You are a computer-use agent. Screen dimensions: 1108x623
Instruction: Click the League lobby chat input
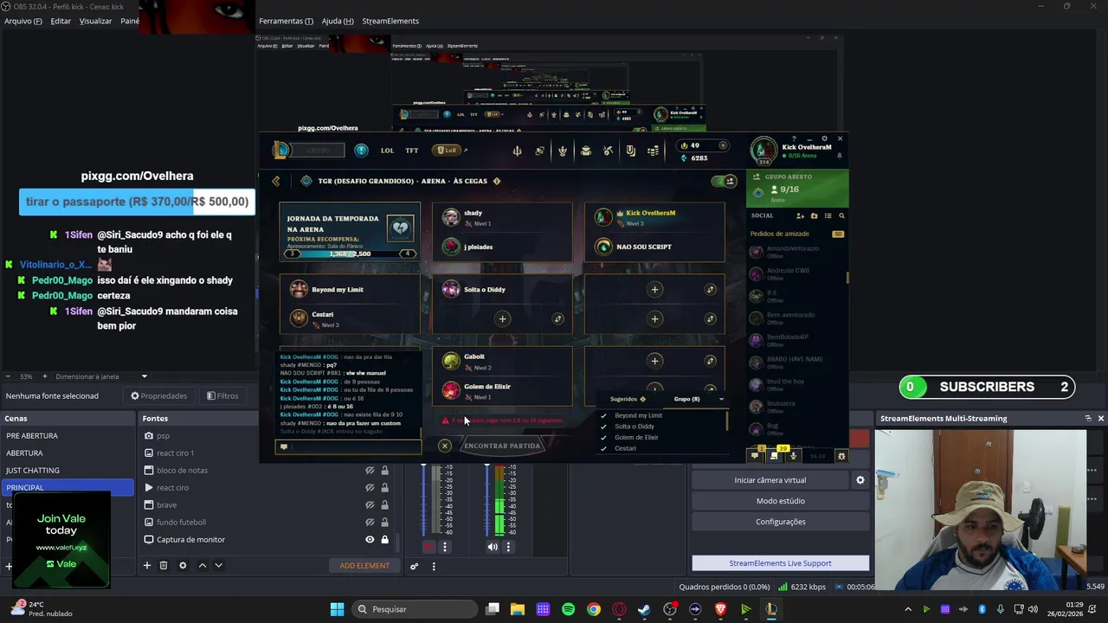(348, 446)
